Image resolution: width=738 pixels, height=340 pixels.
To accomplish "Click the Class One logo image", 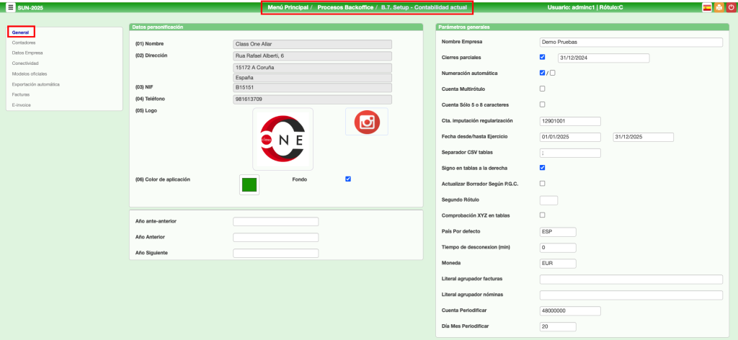I will point(283,139).
